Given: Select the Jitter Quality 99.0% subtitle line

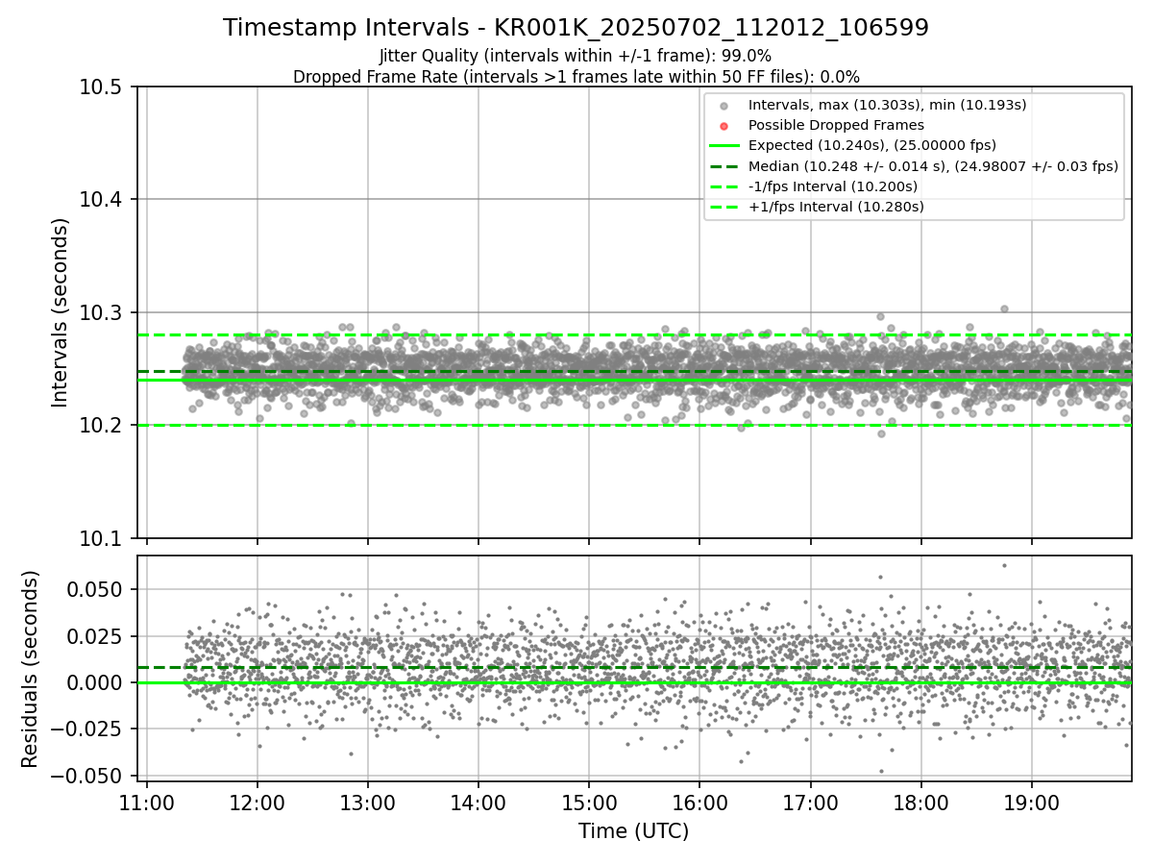Looking at the screenshot, I should [576, 56].
